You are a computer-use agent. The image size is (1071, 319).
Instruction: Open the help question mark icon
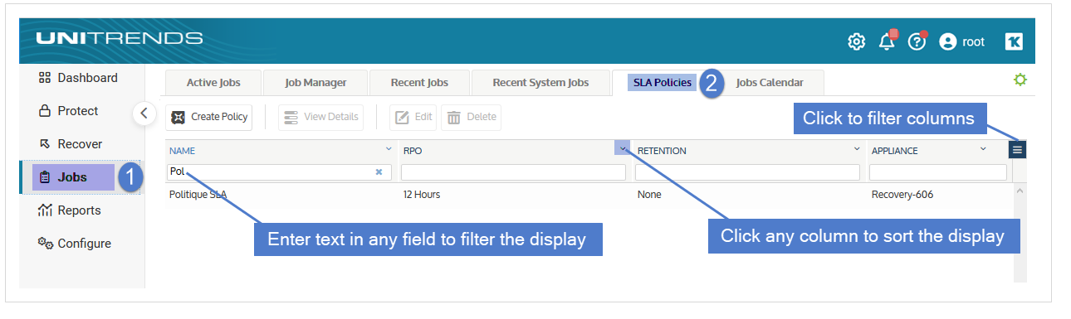pos(917,41)
